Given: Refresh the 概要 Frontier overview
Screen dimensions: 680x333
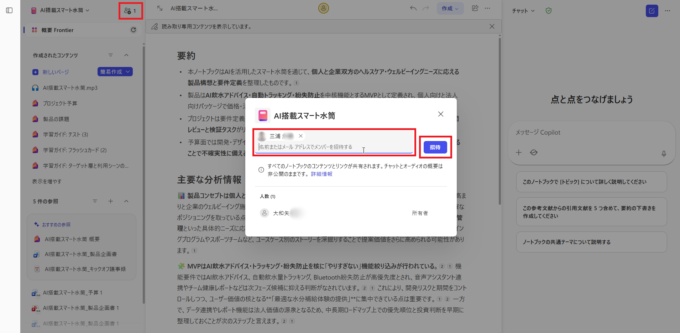Looking at the screenshot, I should point(133,30).
